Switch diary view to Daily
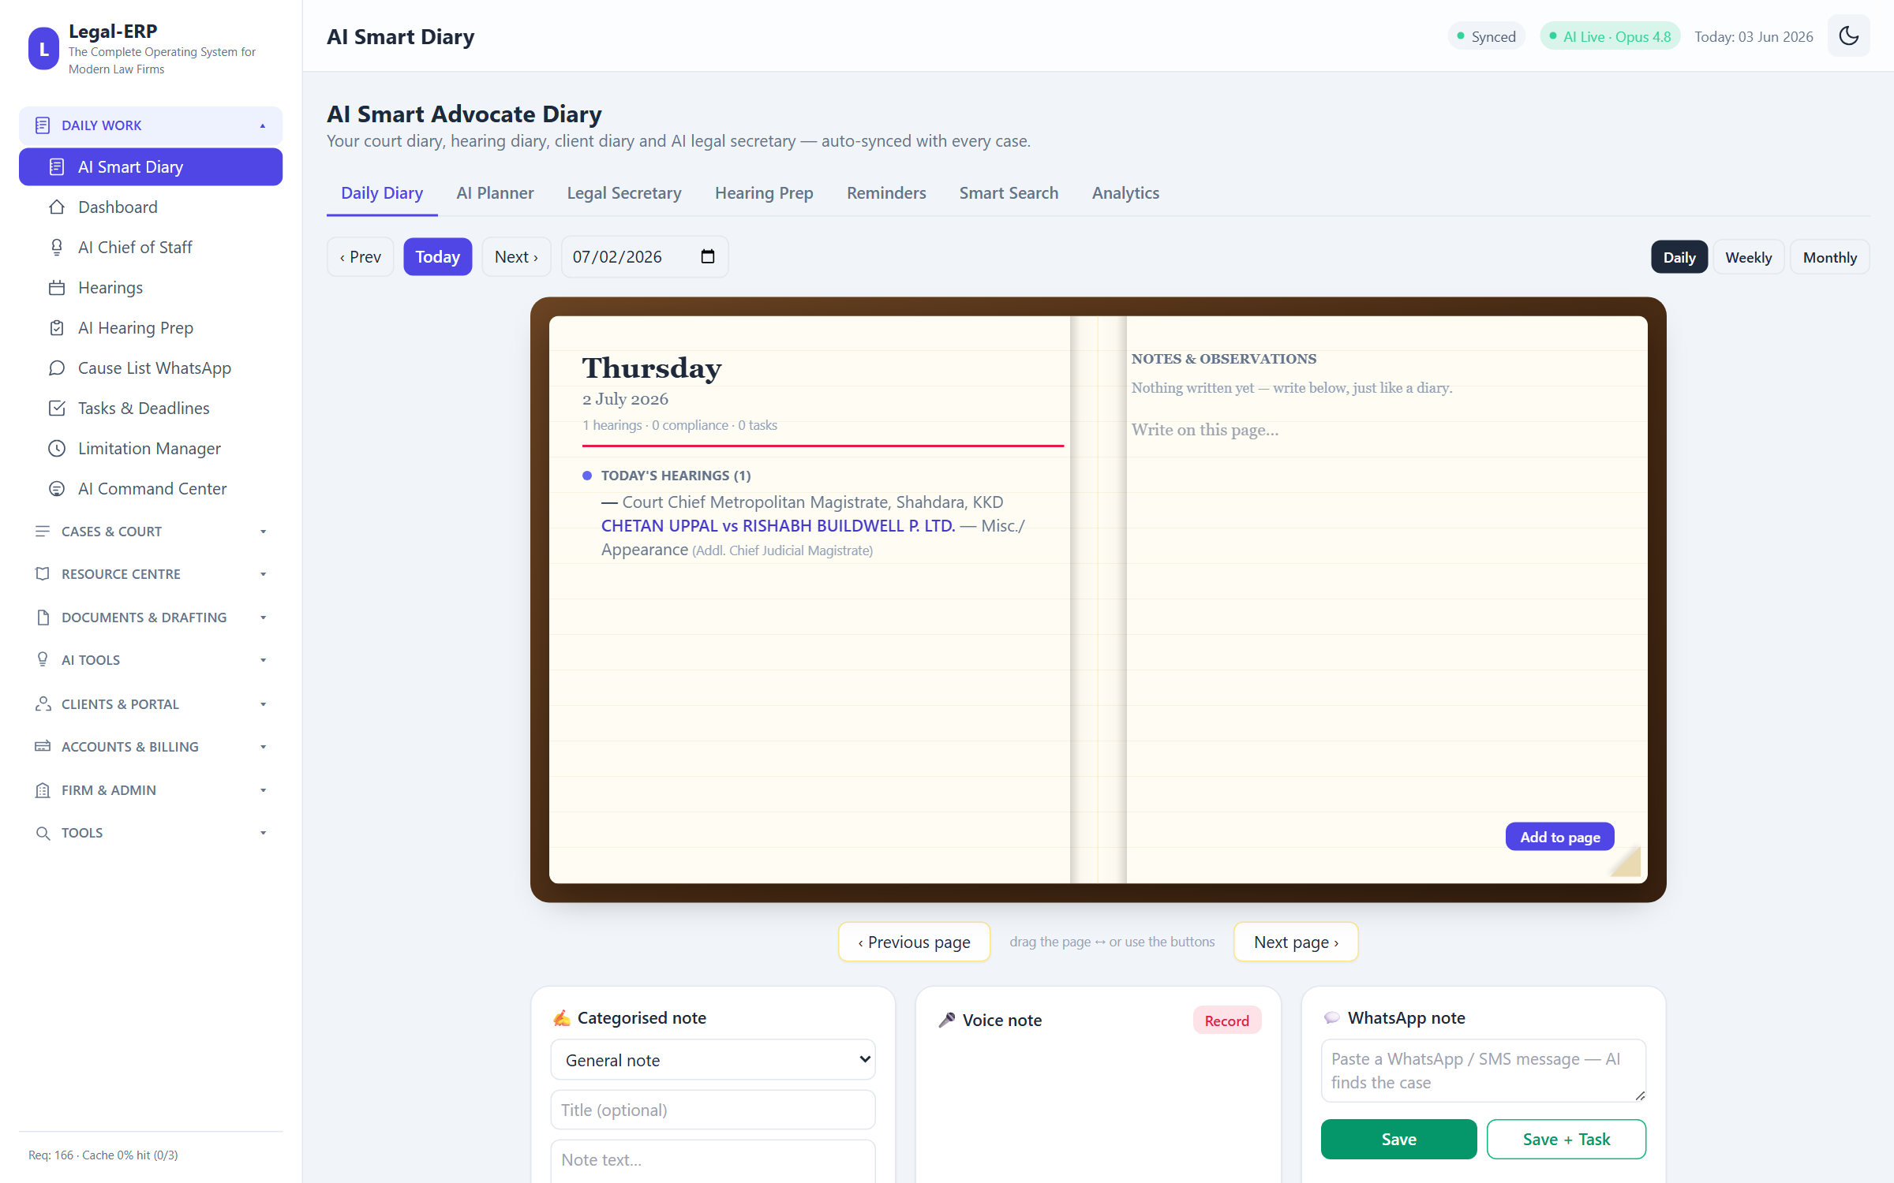The height and width of the screenshot is (1183, 1894). tap(1679, 257)
